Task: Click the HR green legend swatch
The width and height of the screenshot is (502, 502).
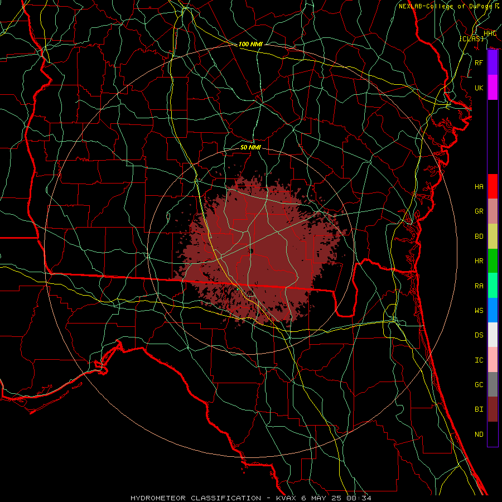Action: pos(493,260)
